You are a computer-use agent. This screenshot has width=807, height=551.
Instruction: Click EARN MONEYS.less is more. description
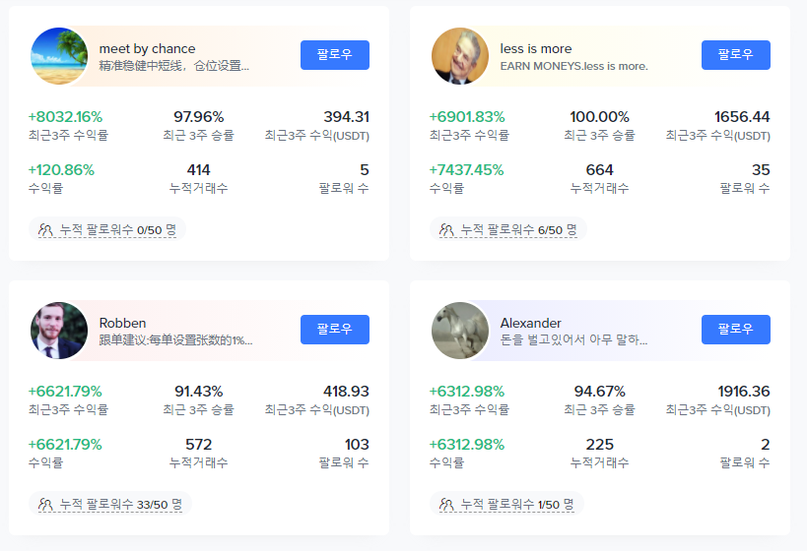[573, 66]
